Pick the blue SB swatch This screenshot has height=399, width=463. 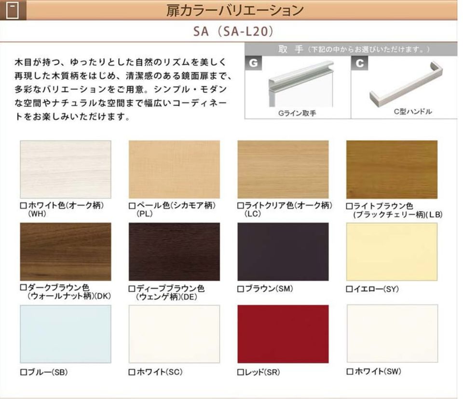[x=66, y=334]
